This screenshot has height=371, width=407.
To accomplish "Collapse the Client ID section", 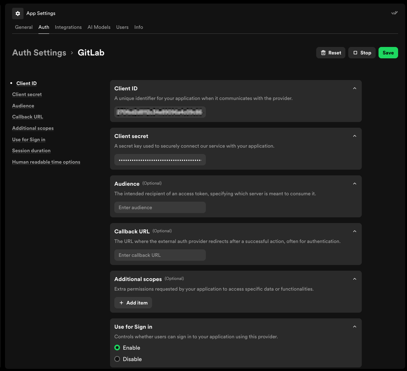I will click(x=355, y=89).
